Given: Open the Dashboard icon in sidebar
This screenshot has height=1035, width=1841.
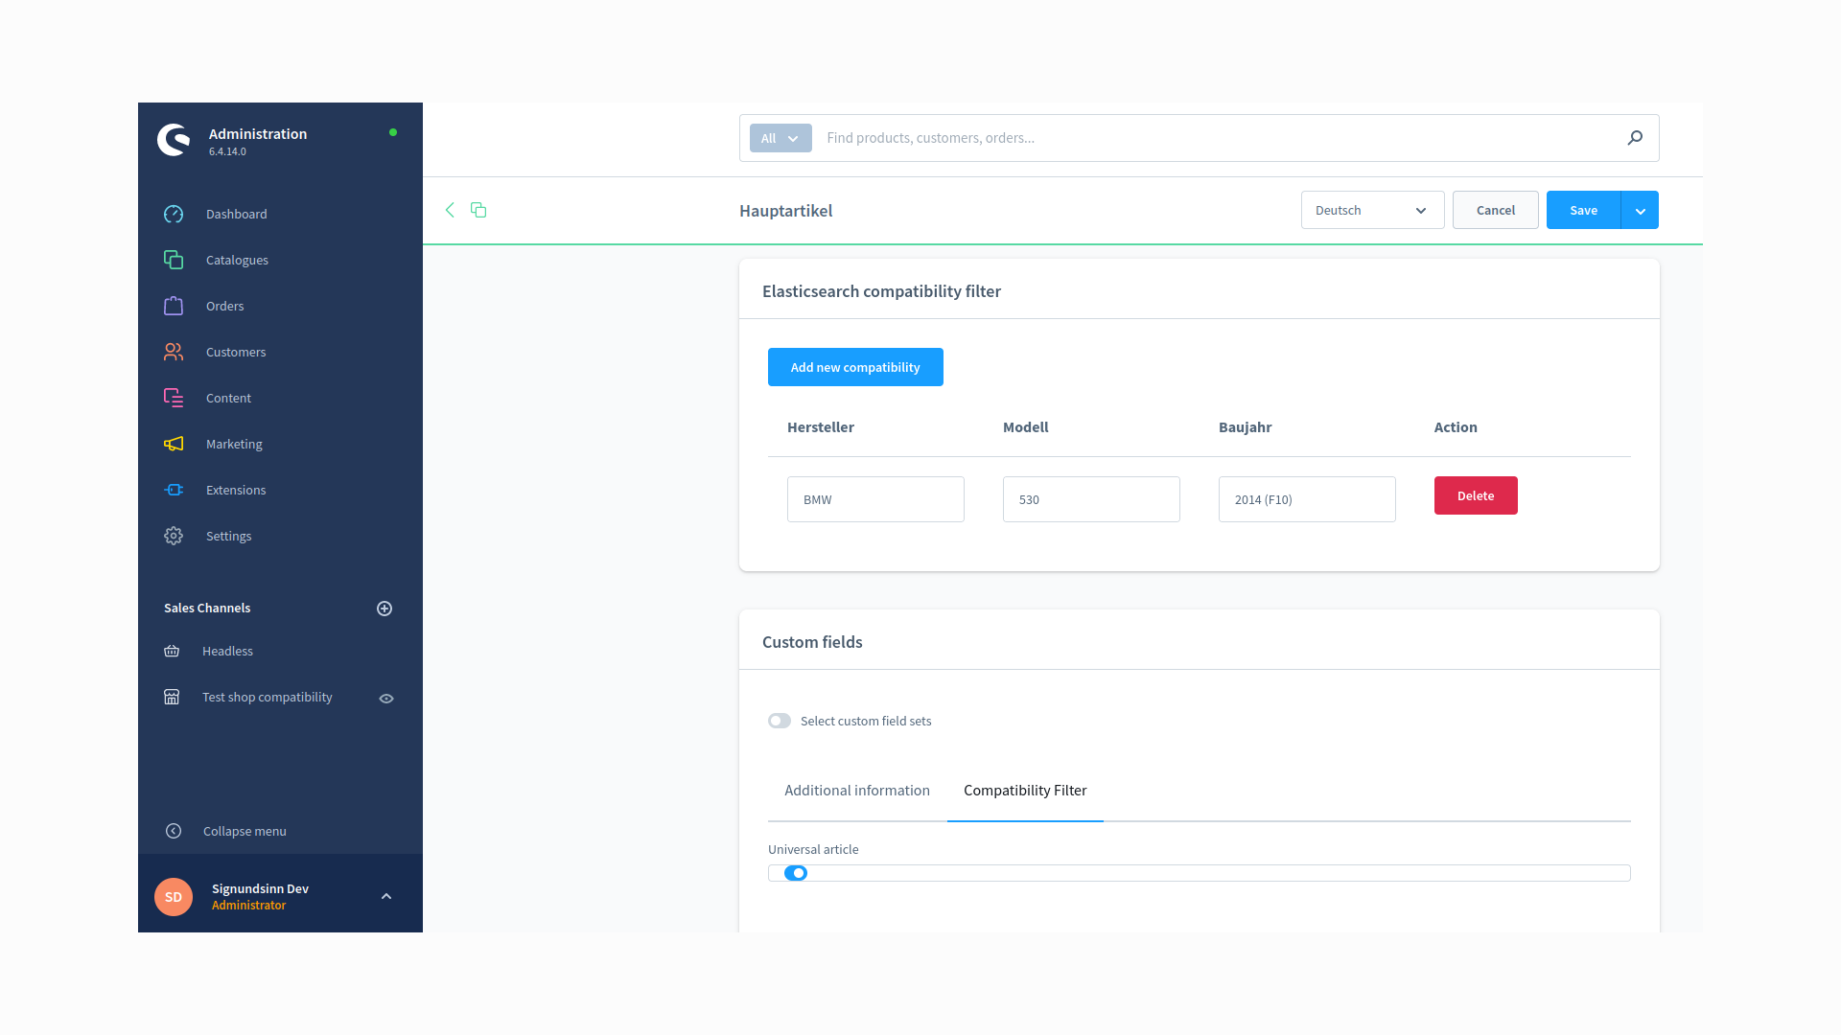Looking at the screenshot, I should (x=174, y=214).
